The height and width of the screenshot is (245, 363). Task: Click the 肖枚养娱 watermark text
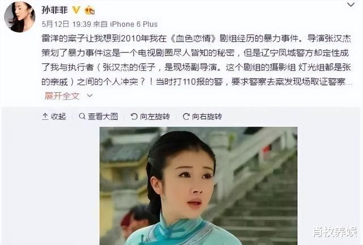[335, 232]
